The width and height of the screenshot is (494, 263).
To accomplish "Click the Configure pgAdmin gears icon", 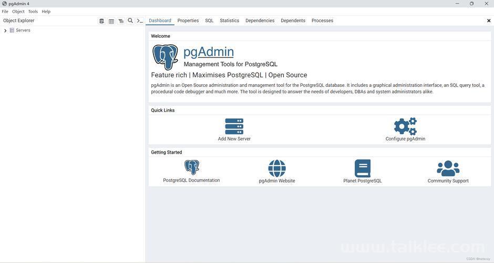I will coord(405,126).
